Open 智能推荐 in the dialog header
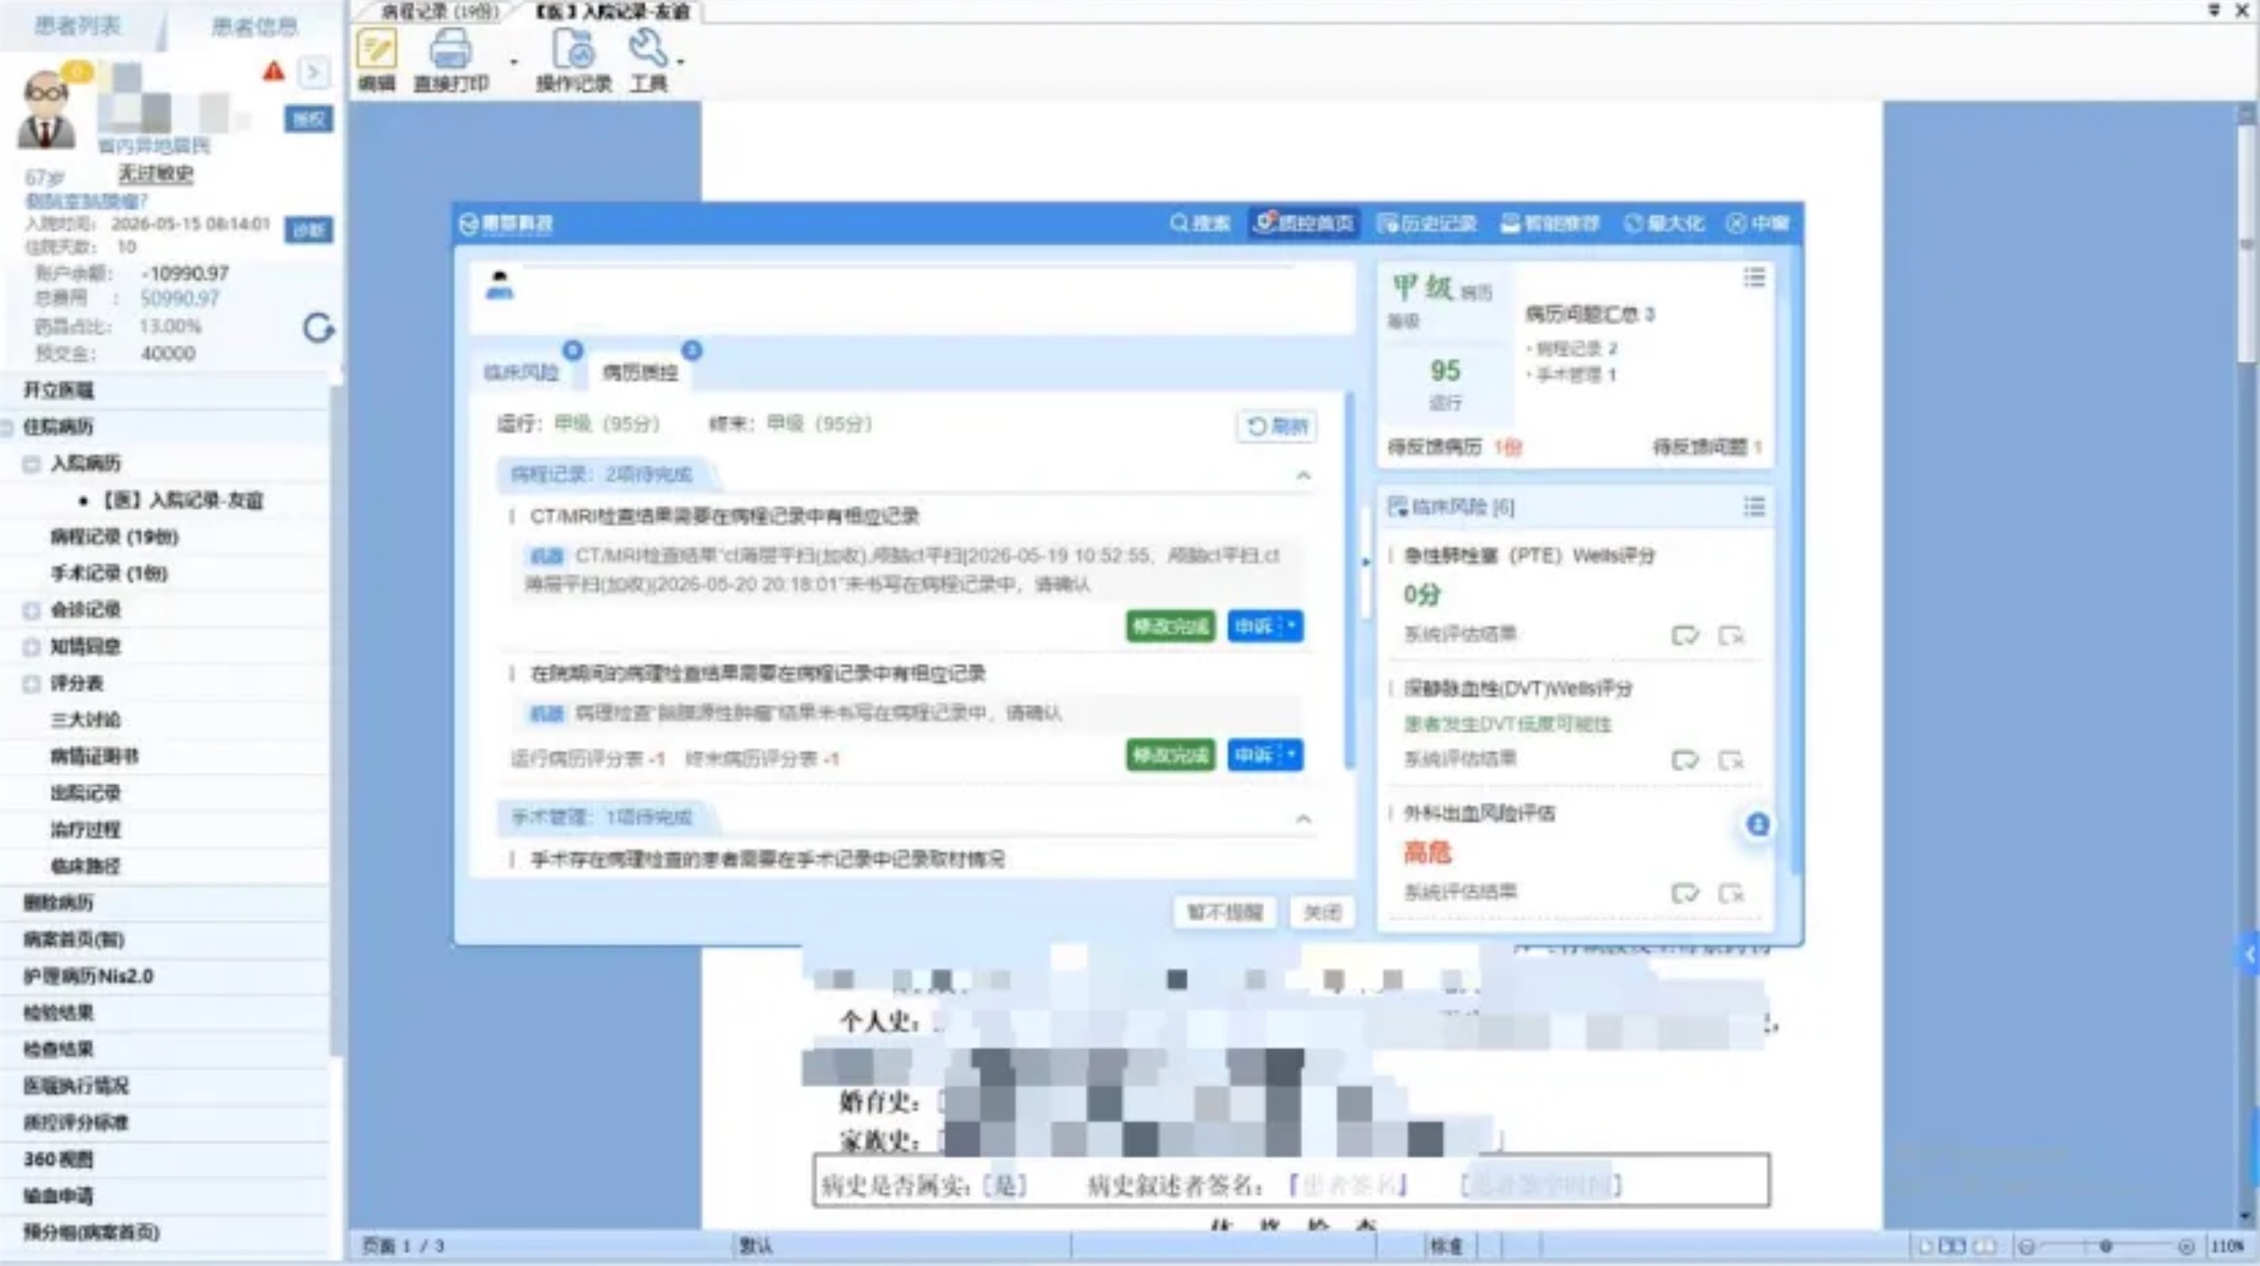2260x1266 pixels. (x=1550, y=223)
